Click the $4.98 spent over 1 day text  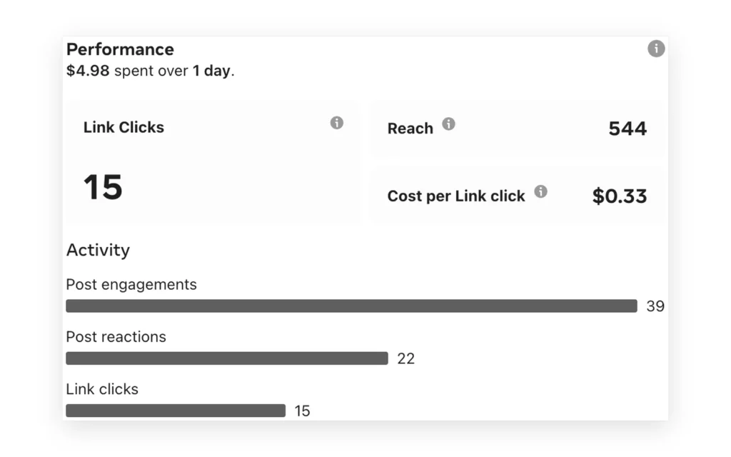(x=150, y=71)
